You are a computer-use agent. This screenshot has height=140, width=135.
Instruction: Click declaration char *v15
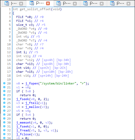(25, 72)
